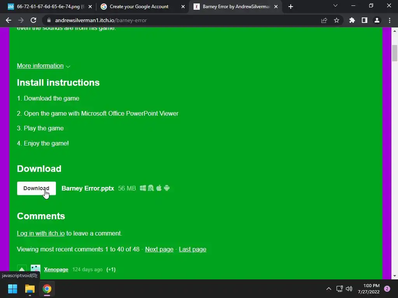Click the browser forward arrow
The width and height of the screenshot is (398, 298).
click(21, 20)
